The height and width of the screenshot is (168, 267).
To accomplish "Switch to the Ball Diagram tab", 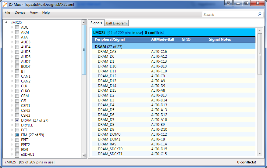I will click(116, 23).
